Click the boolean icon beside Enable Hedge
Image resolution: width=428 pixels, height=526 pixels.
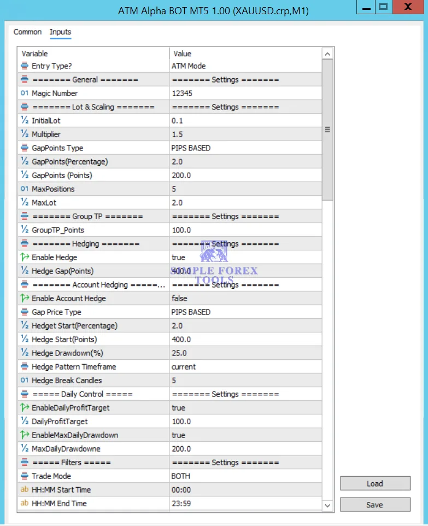tap(25, 257)
